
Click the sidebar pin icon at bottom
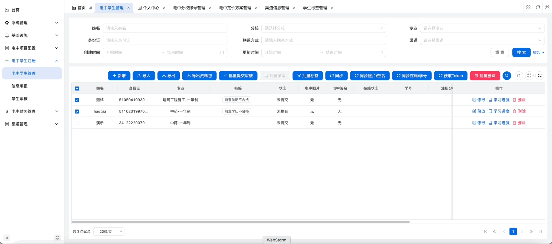(x=57, y=238)
